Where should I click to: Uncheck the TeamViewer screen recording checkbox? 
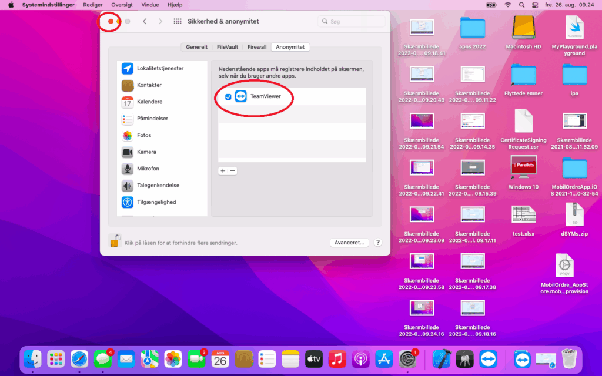pyautogui.click(x=228, y=97)
